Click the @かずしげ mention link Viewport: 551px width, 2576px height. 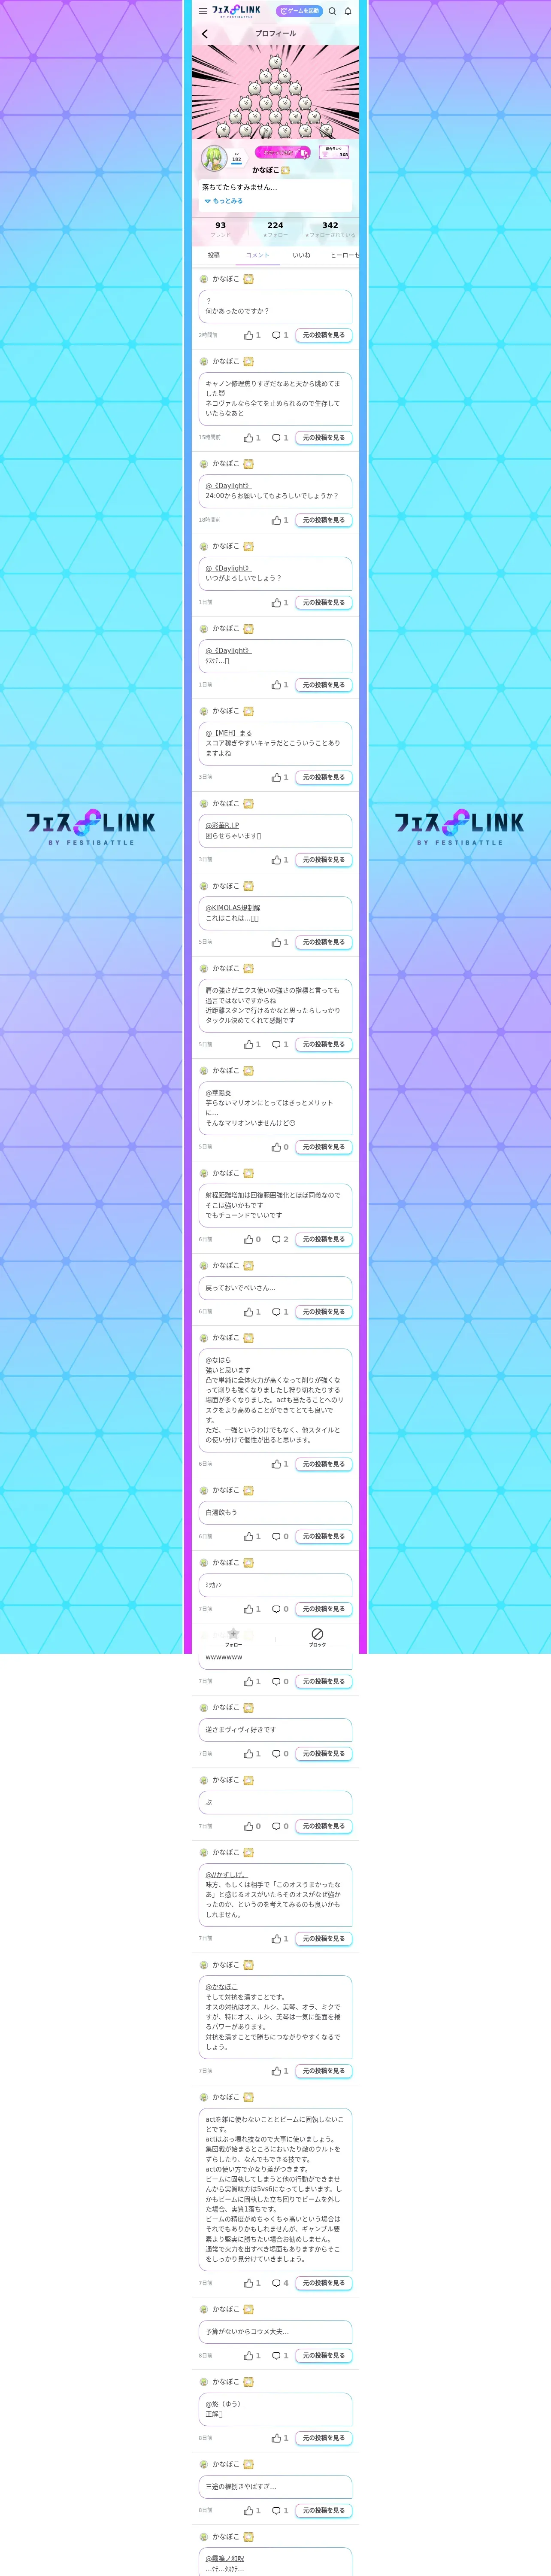tap(226, 1875)
